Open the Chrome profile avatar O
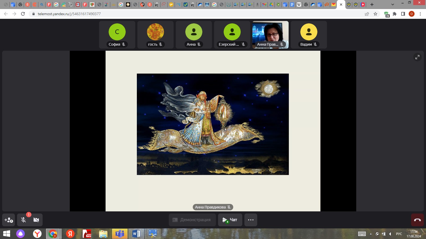426x239 pixels. [412, 14]
